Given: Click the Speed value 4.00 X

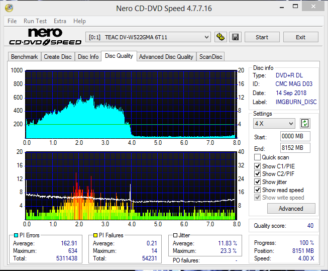Looking at the screenshot, I should coord(306,258).
